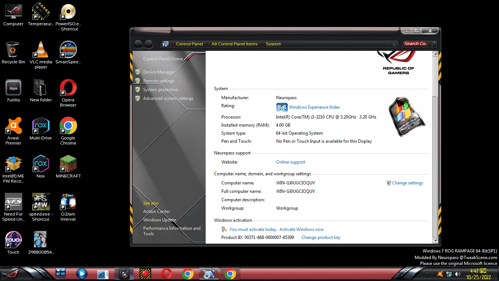499x281 pixels.
Task: Launch the Nox emulator desktop icon
Action: click(x=41, y=167)
